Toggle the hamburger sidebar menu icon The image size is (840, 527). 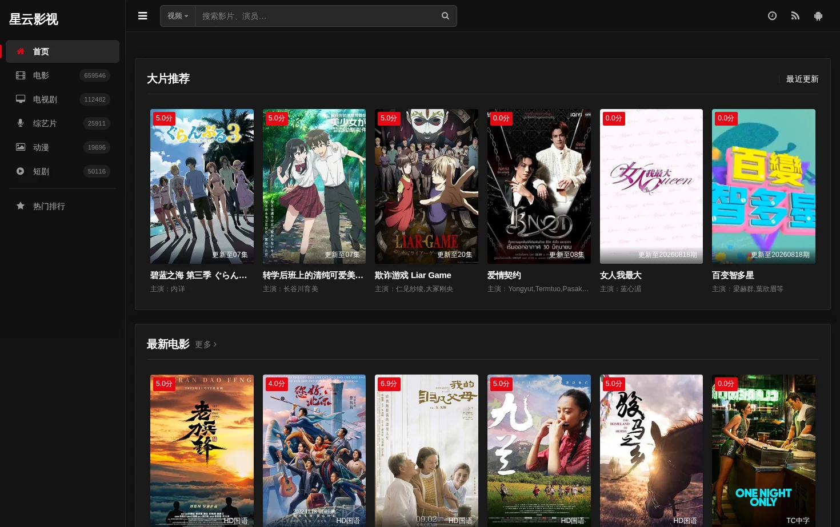coord(143,16)
